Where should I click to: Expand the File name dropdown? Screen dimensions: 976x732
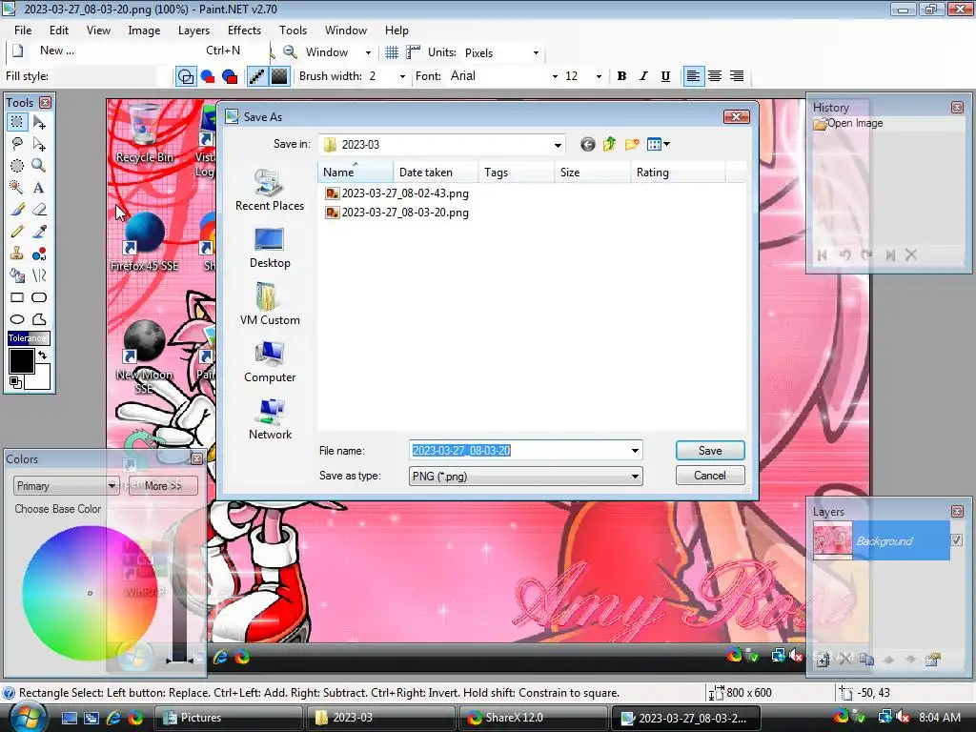click(x=635, y=451)
